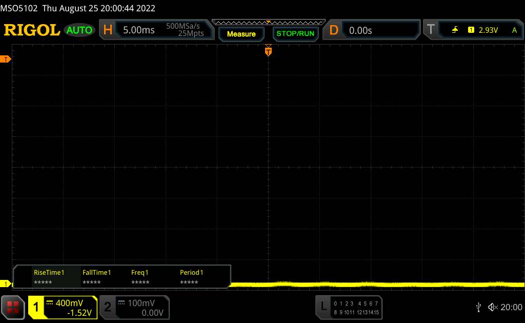Select the orange trigger level marker at left
This screenshot has height=323, width=525.
[5, 59]
